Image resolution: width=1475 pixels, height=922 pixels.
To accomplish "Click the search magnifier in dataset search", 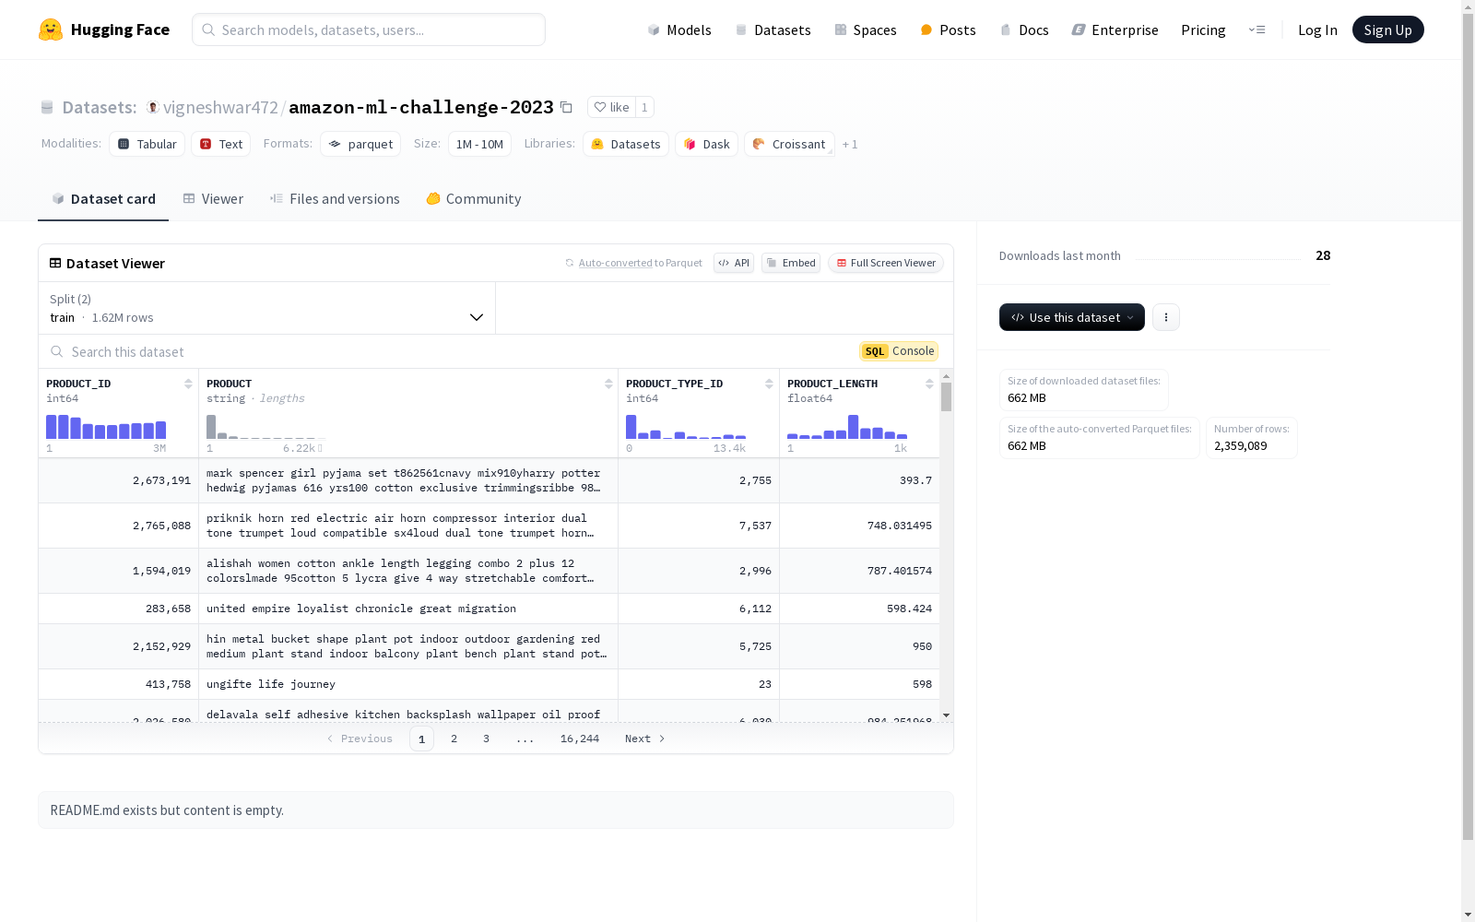I will pos(57,351).
